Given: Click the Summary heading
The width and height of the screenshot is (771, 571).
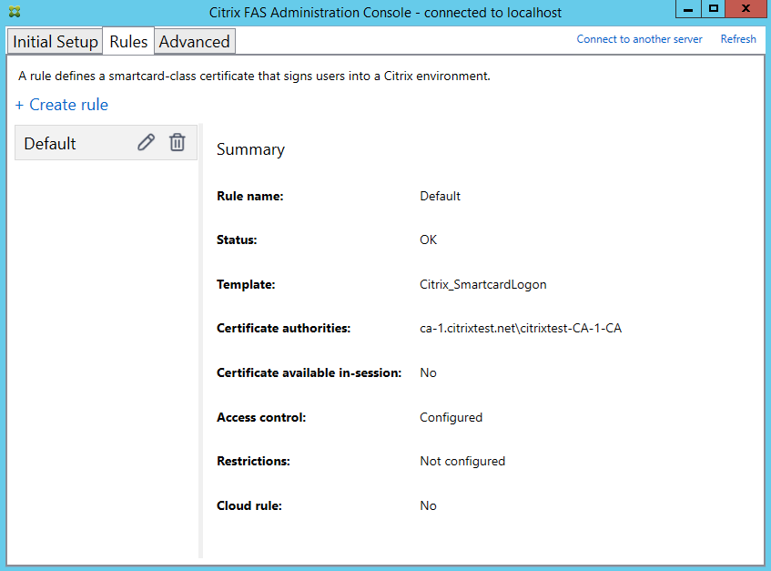Looking at the screenshot, I should pos(250,149).
